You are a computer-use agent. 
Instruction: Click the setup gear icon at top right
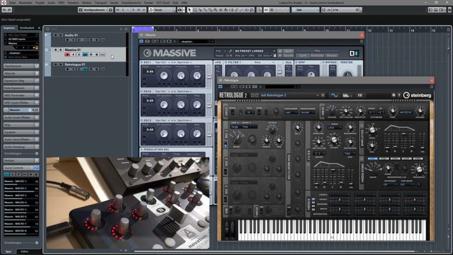point(449,10)
